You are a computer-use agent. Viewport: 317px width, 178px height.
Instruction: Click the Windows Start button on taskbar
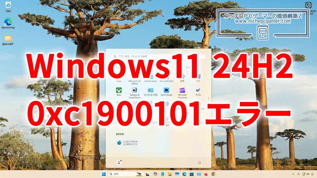tap(104, 174)
